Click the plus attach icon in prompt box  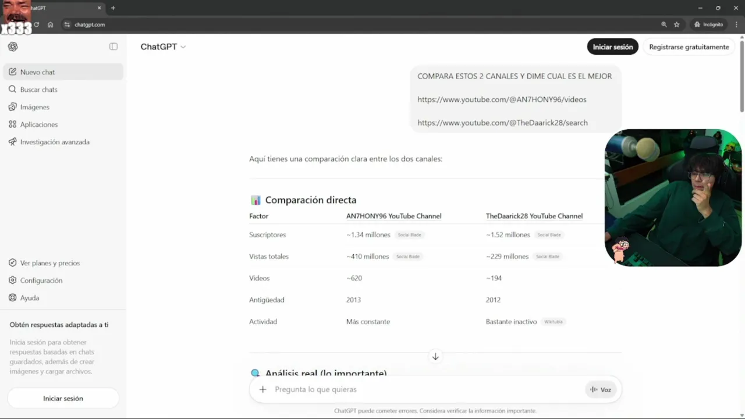263,389
